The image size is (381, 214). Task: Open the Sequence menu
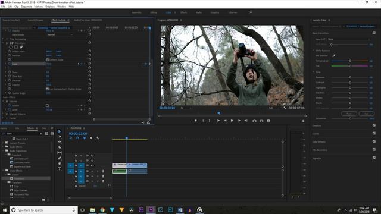click(26, 7)
